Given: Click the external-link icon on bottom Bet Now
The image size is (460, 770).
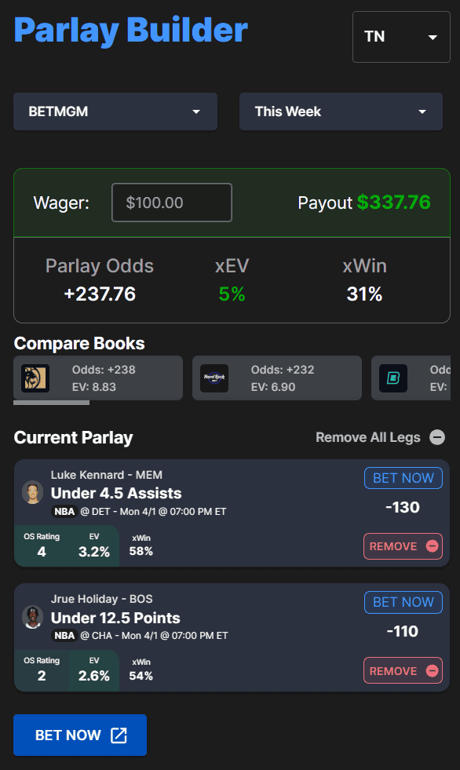Looking at the screenshot, I should 119,735.
